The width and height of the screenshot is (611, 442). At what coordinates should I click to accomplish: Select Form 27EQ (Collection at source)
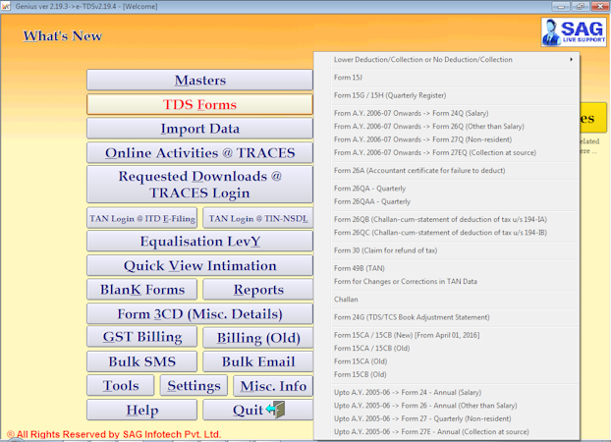pyautogui.click(x=447, y=153)
